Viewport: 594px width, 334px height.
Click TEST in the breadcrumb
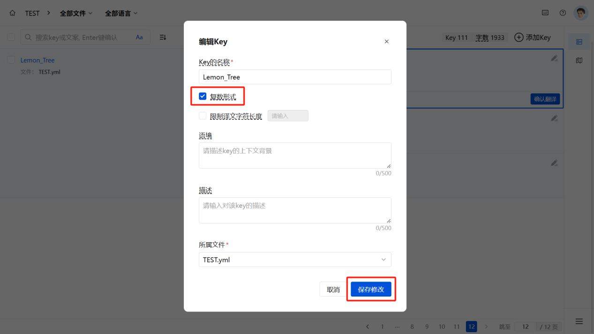pos(32,13)
